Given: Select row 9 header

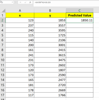Looking at the screenshot, I should (x=3, y=55).
